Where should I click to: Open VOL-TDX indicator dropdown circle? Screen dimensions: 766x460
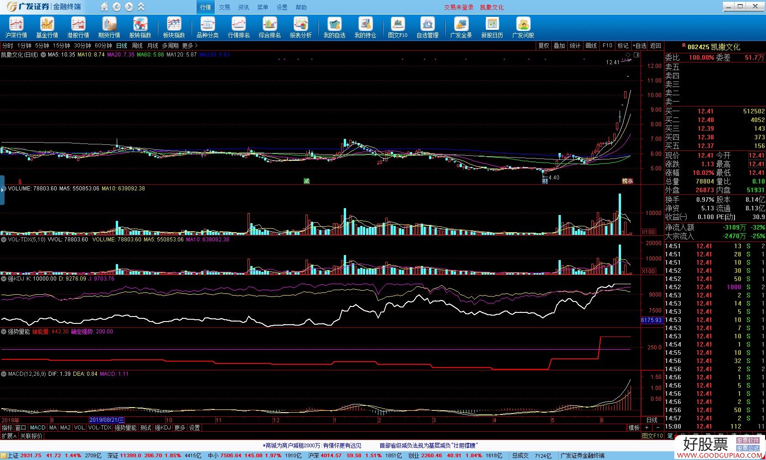(x=4, y=239)
